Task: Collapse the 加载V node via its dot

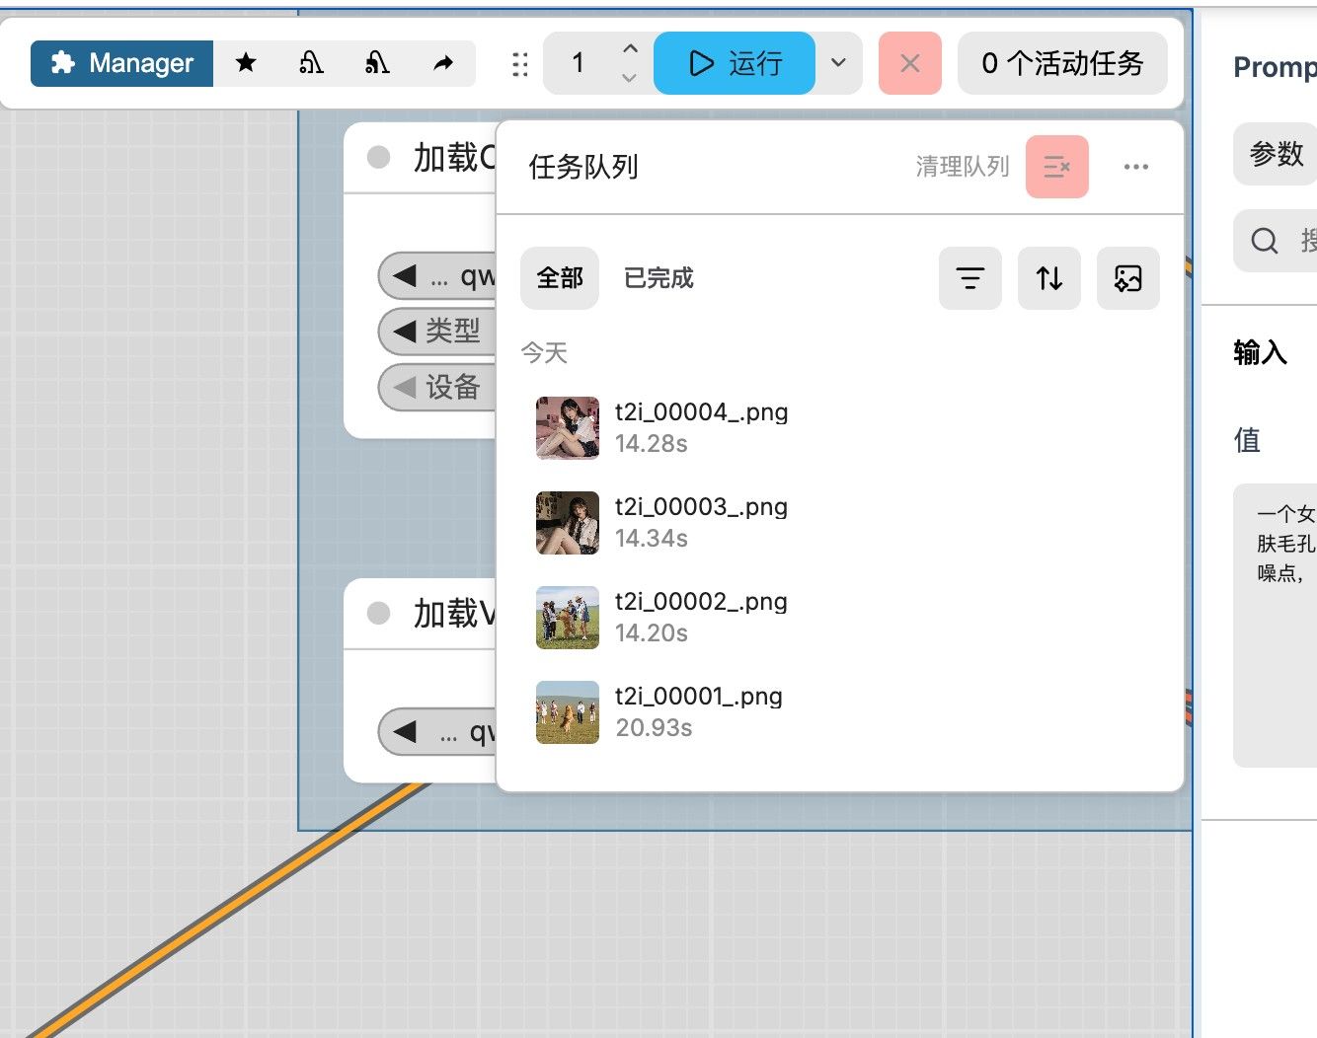Action: point(378,613)
